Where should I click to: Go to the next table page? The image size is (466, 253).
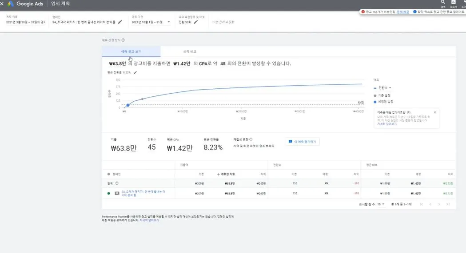pos(439,204)
